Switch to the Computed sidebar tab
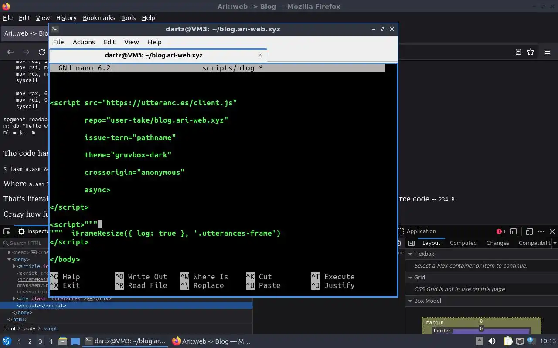This screenshot has width=558, height=348. tap(463, 243)
